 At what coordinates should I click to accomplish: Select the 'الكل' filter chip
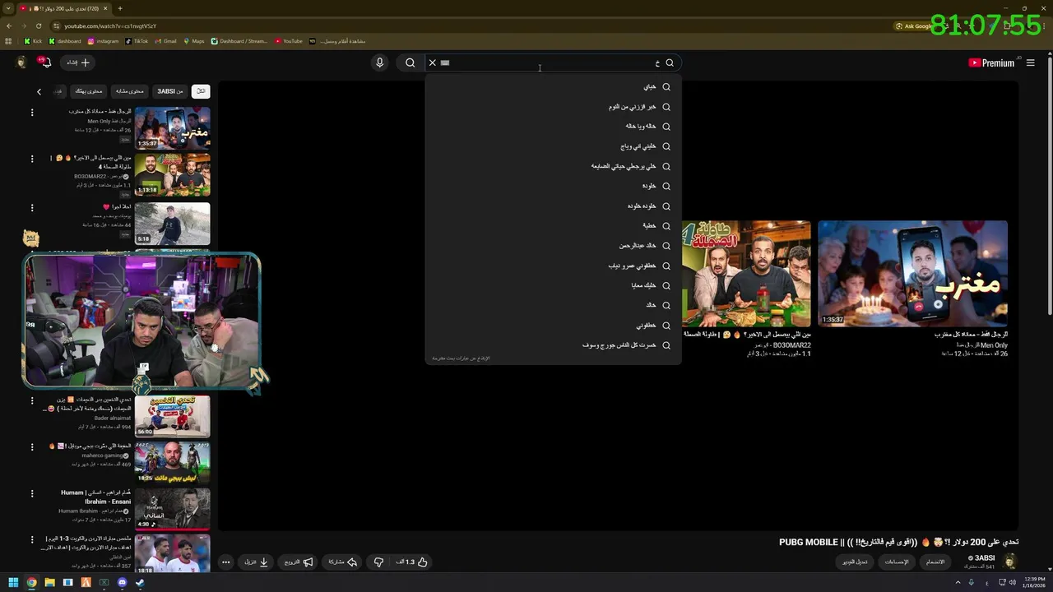200,91
